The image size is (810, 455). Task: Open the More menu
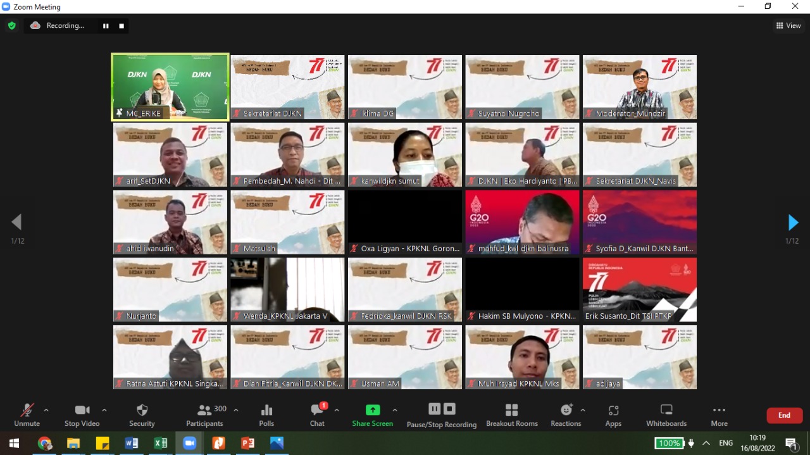(719, 415)
